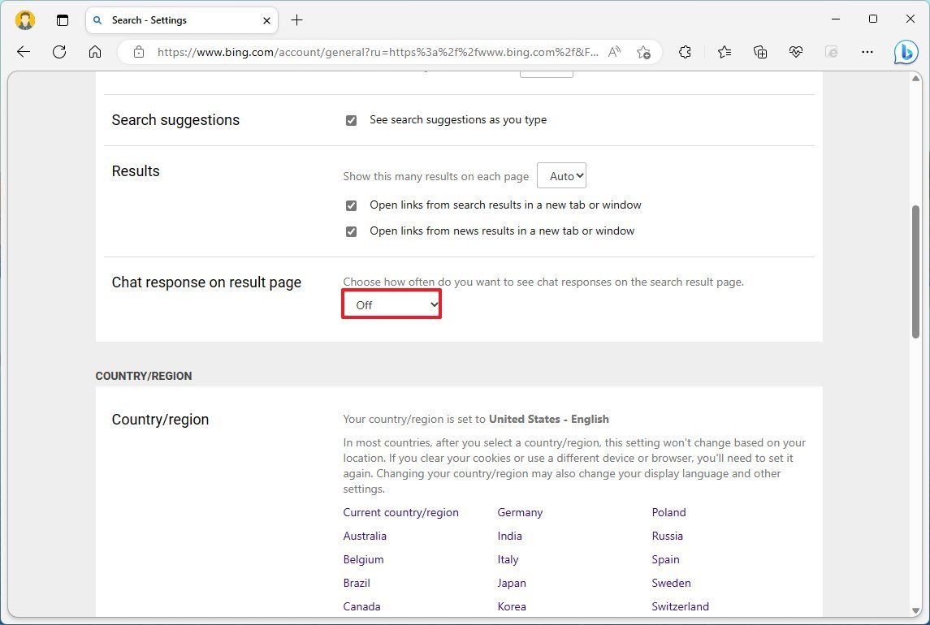This screenshot has height=625, width=930.
Task: Select Germany as country region
Action: pos(520,512)
